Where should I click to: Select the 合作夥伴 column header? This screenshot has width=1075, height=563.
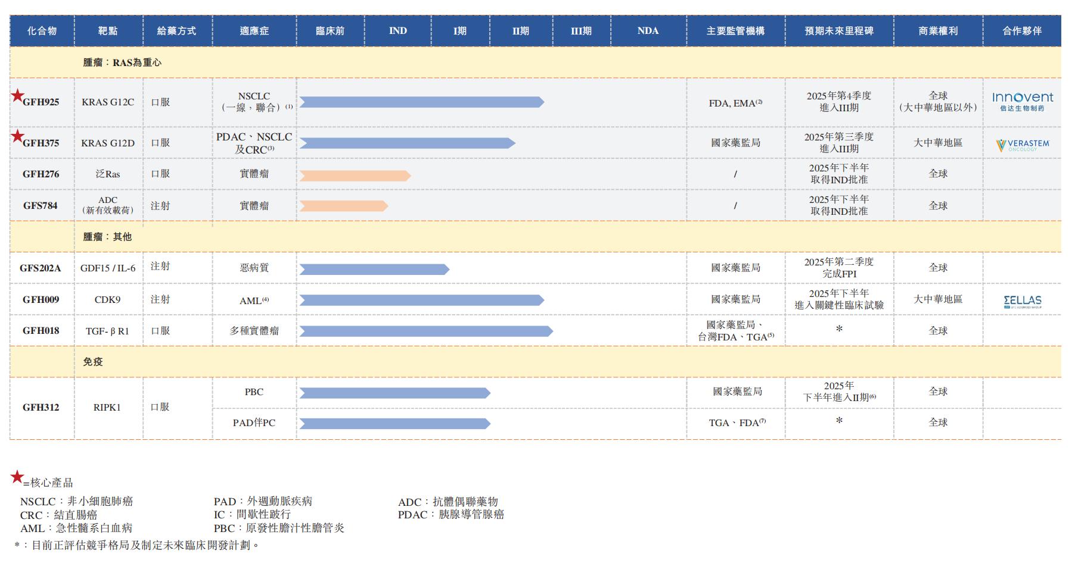[x=1023, y=31]
